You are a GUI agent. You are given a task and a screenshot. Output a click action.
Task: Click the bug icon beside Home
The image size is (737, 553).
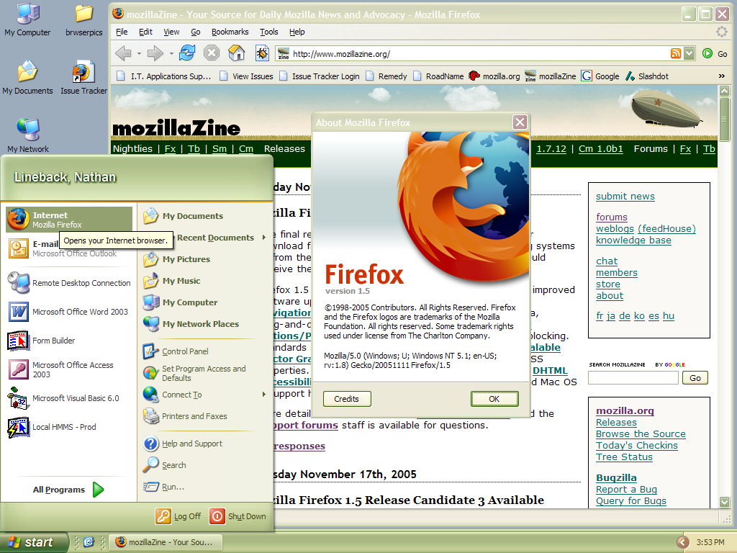coord(262,53)
